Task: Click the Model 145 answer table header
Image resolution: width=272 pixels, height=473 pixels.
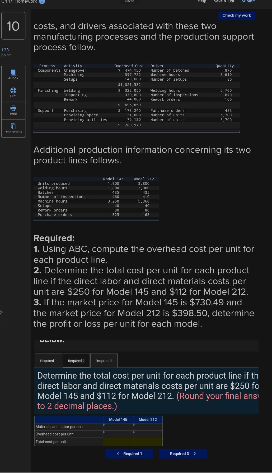Action: [118, 420]
